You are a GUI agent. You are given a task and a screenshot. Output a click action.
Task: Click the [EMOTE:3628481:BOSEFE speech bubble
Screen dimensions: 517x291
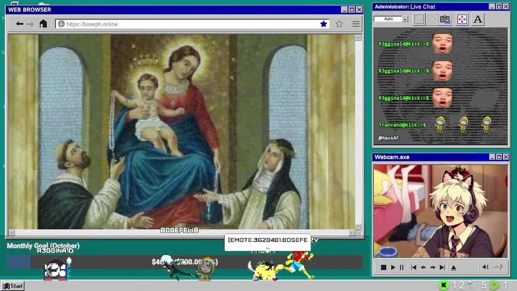267,242
